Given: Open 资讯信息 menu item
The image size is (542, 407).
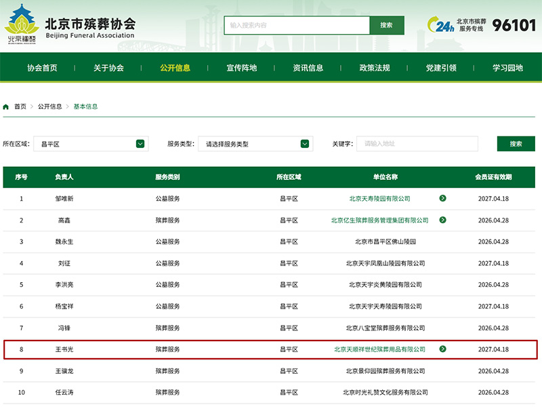Looking at the screenshot, I should pos(308,68).
